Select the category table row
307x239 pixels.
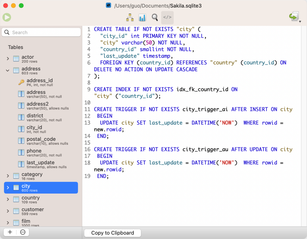point(41,176)
